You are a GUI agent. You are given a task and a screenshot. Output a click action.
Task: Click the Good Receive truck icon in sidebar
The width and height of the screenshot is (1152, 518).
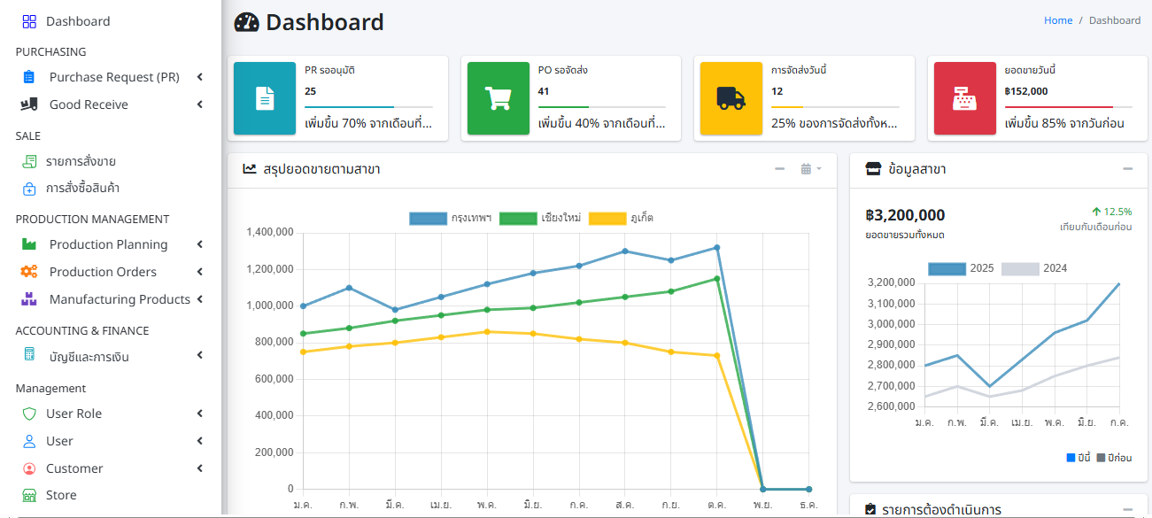(x=29, y=104)
